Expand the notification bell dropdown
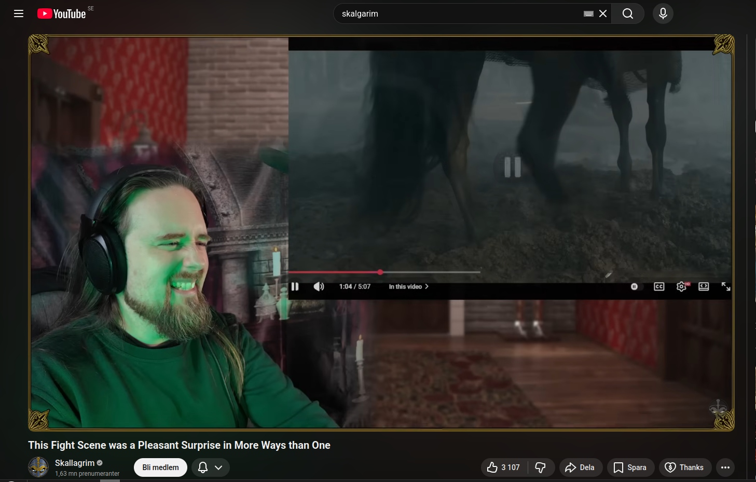Screen dimensions: 756x482 211,467
